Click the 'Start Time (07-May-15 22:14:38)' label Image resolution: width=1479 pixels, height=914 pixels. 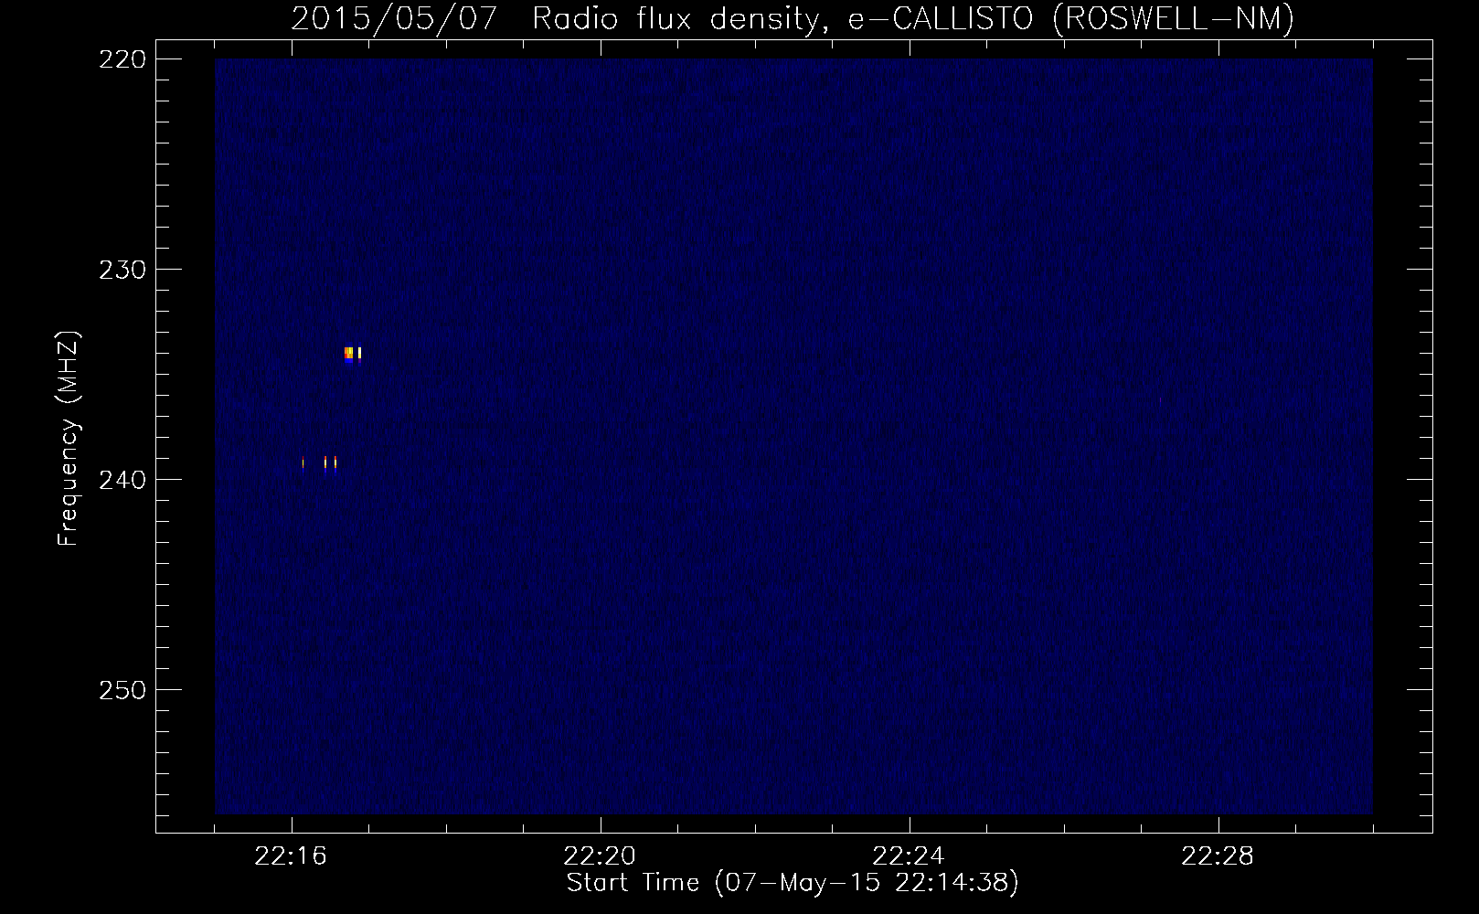coord(793,883)
